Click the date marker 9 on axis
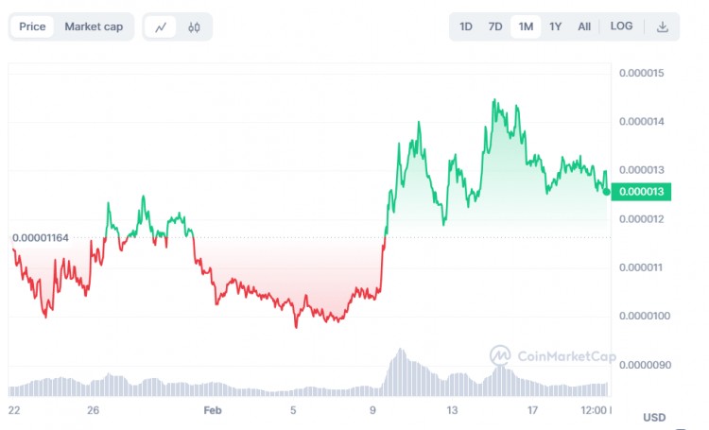Image resolution: width=709 pixels, height=430 pixels. pos(373,410)
